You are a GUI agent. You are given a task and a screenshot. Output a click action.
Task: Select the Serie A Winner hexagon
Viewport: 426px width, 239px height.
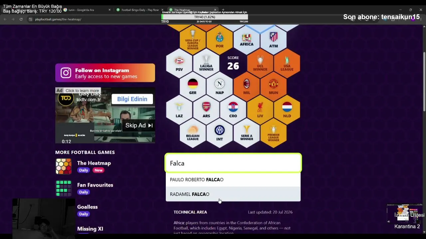tap(247, 133)
